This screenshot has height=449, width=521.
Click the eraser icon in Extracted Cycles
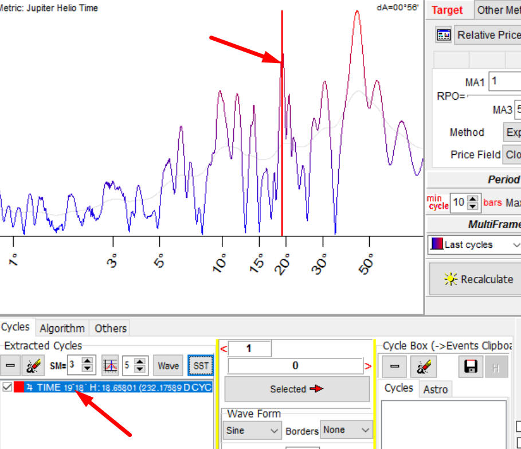pos(34,365)
